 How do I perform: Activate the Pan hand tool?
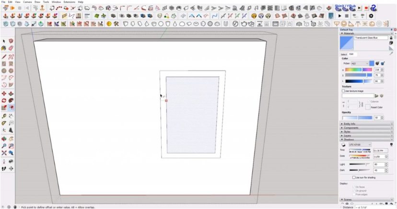(x=11, y=139)
